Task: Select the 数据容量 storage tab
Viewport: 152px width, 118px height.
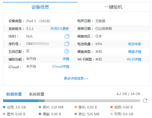Action: tap(14, 94)
